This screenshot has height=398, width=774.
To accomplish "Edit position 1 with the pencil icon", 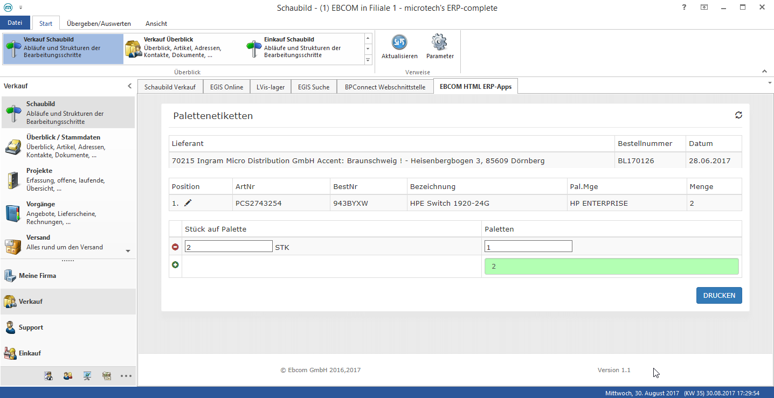I will [188, 203].
